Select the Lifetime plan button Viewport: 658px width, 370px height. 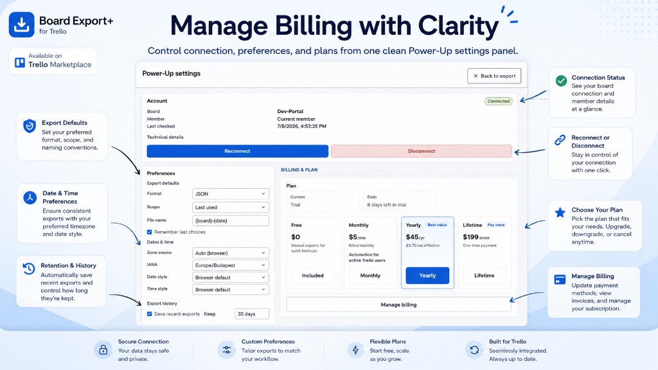[485, 276]
